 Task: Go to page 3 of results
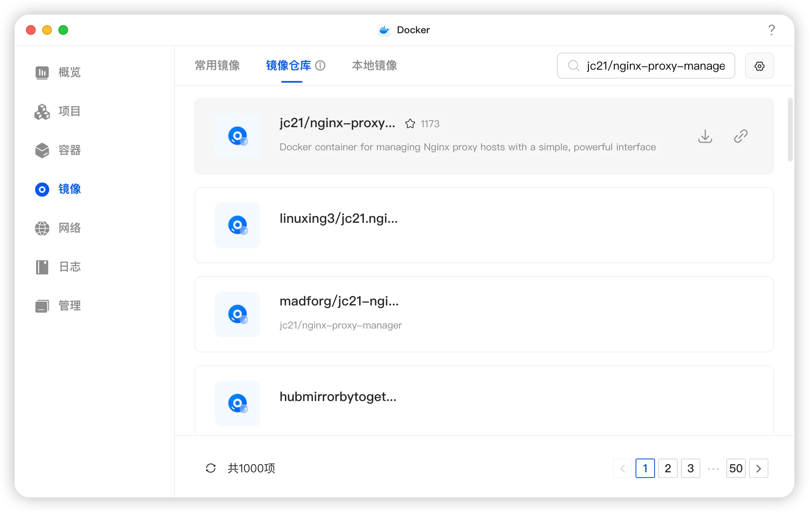(x=691, y=468)
